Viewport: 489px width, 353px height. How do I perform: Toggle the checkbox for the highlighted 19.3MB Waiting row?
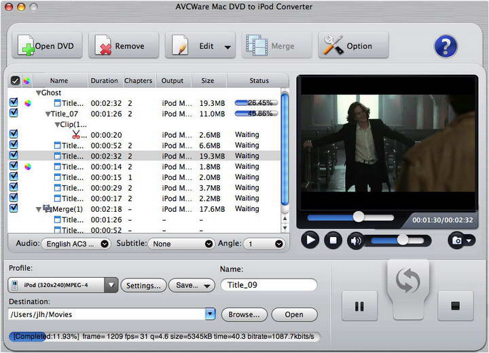14,155
